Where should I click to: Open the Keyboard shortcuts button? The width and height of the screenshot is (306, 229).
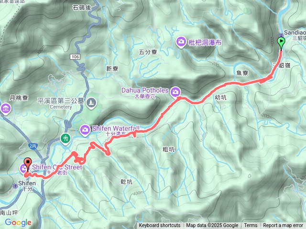[x=160, y=226]
